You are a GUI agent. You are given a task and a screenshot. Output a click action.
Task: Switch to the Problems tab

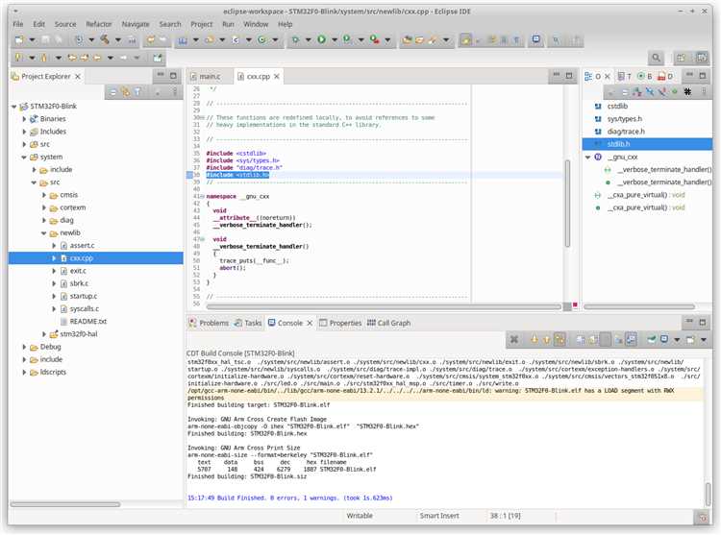coord(209,324)
